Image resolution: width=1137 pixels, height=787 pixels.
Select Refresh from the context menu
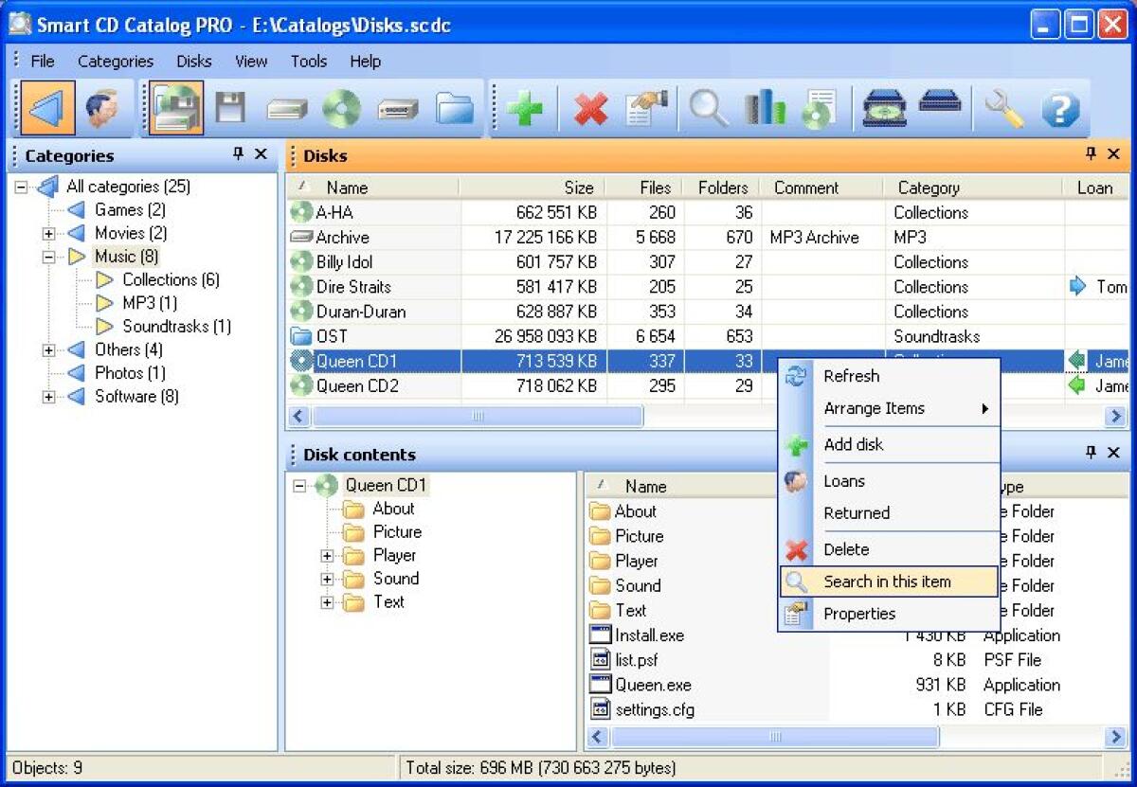click(850, 376)
